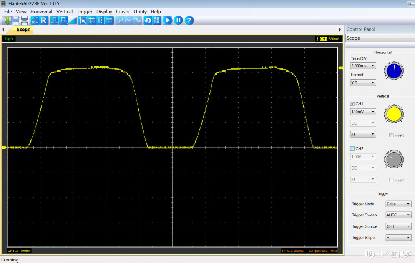Viewport: 415px width, 263px height.
Task: Open the math operations icon
Action: pos(35,20)
